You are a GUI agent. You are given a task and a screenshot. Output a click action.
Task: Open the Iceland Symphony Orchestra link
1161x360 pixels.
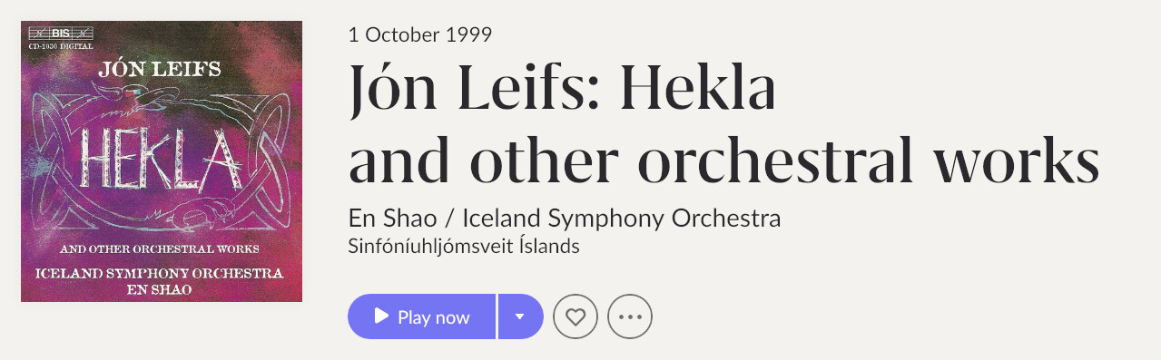click(x=622, y=219)
